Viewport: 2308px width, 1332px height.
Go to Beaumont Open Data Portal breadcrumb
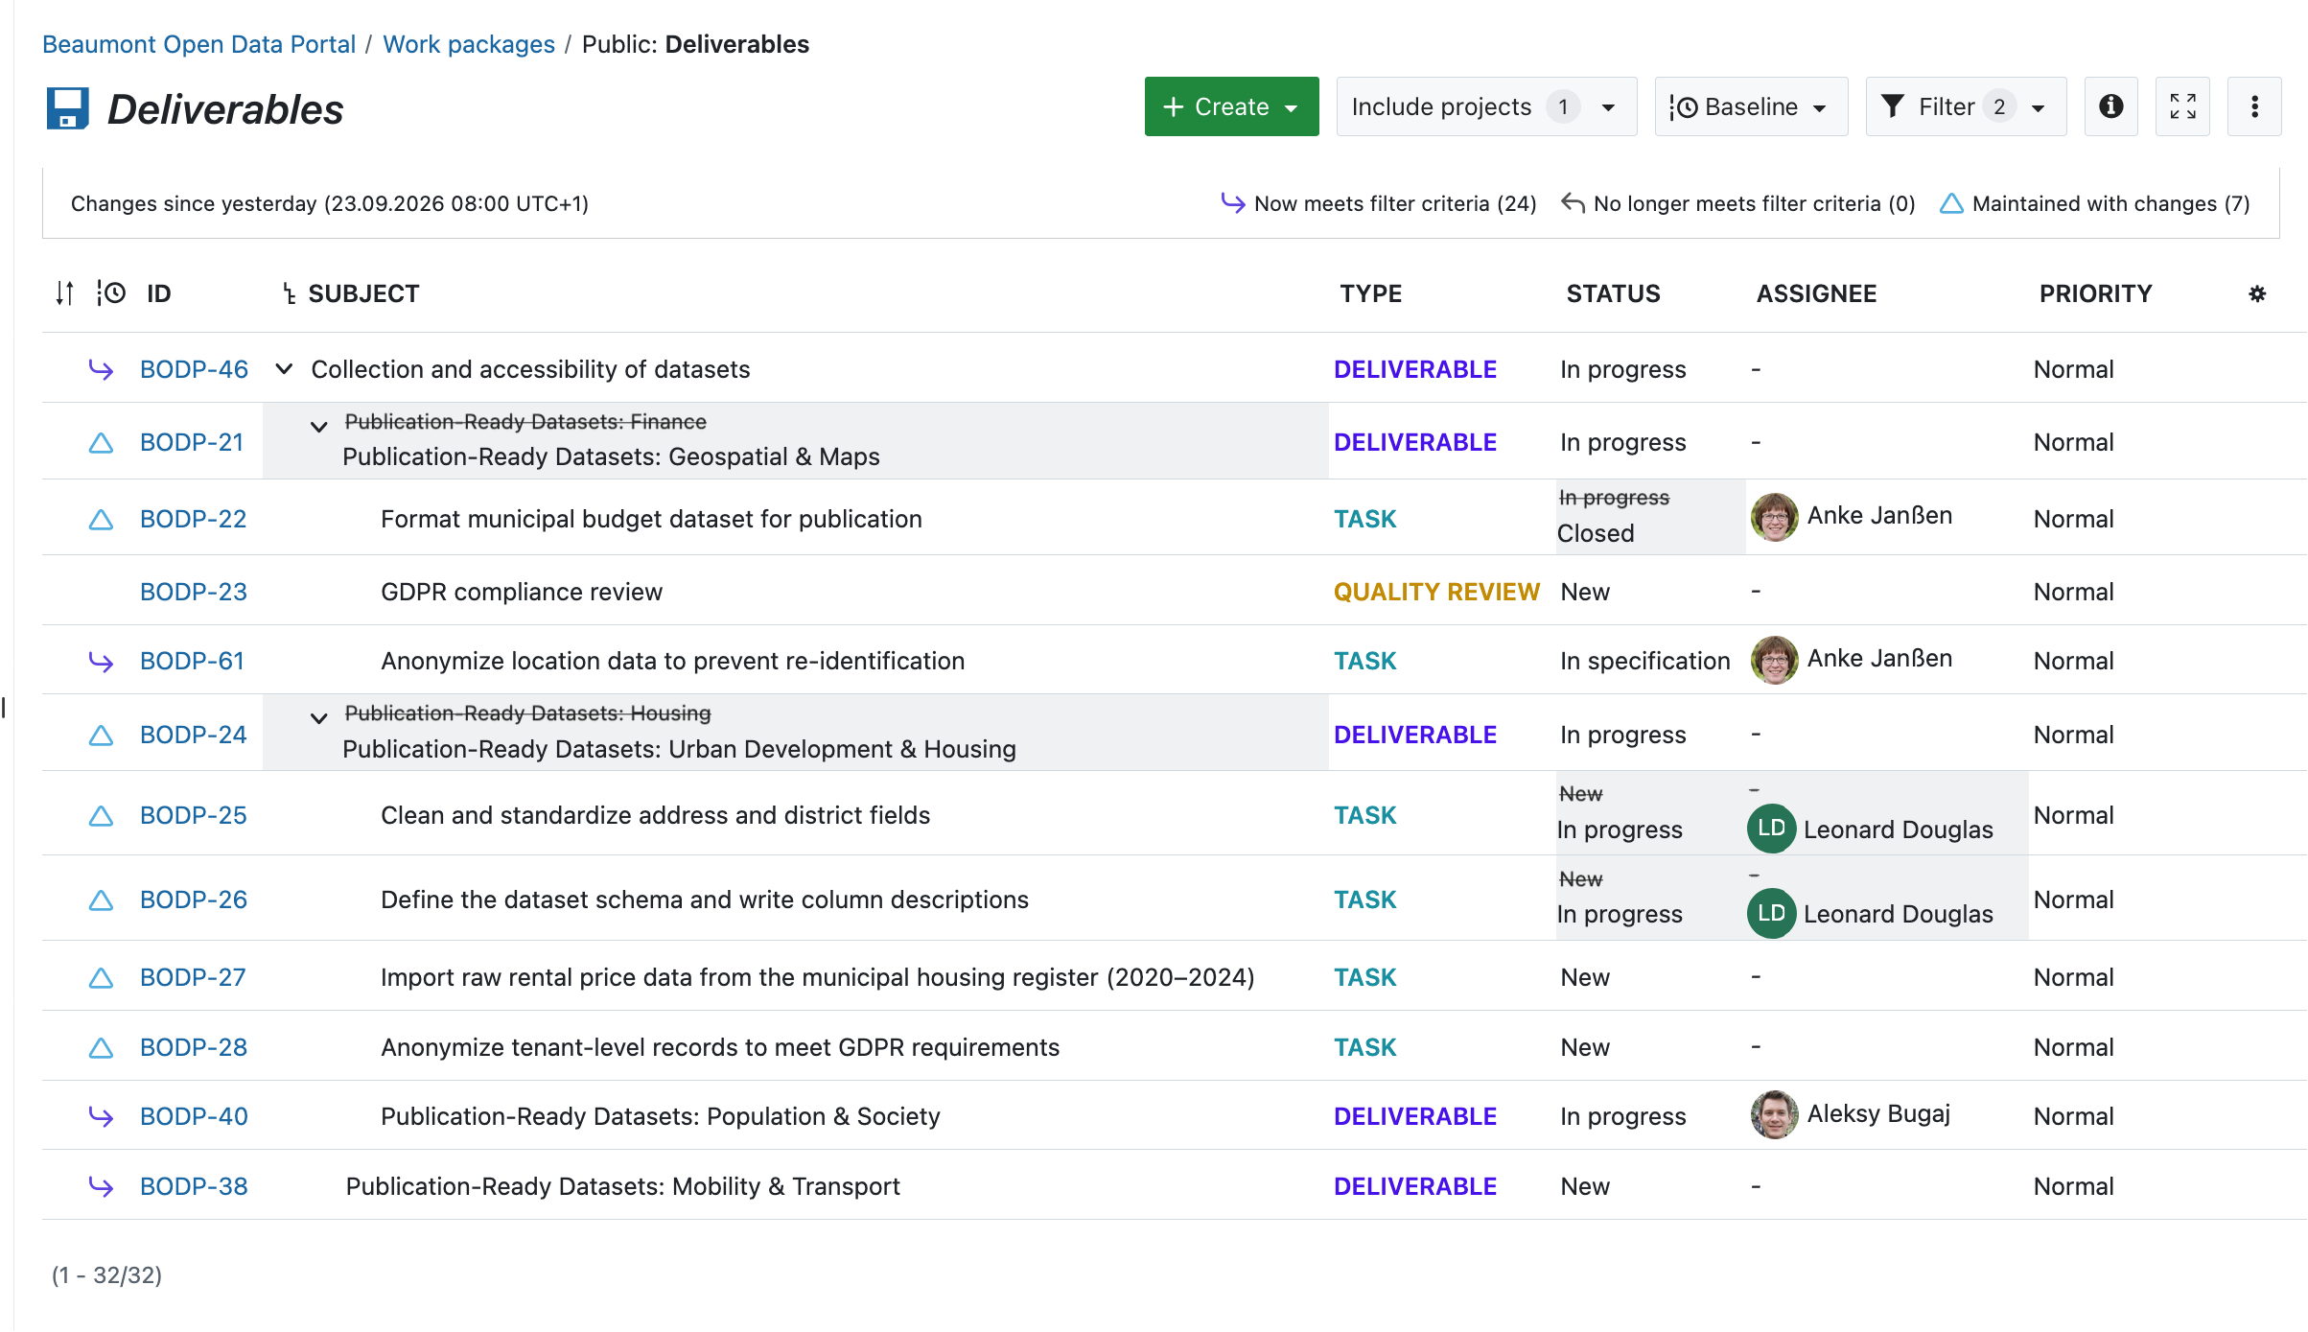198,44
